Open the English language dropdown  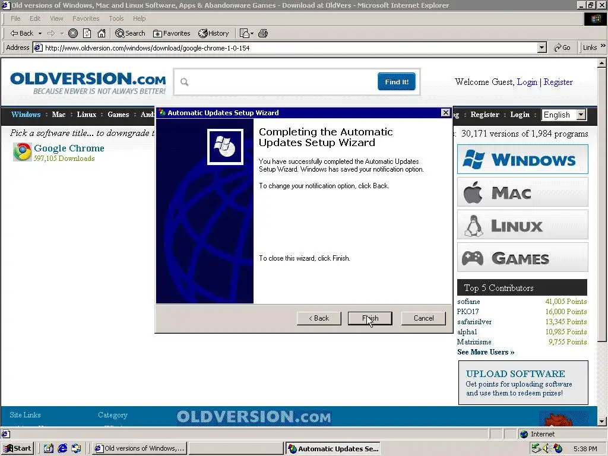(x=564, y=115)
